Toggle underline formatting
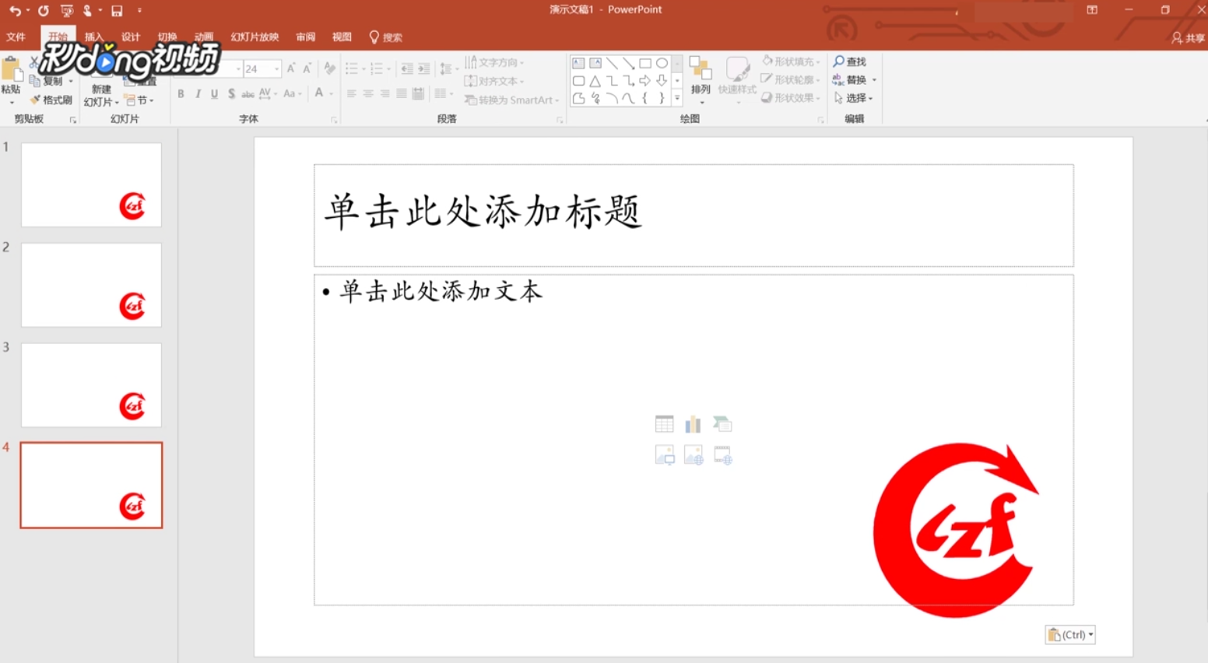The width and height of the screenshot is (1208, 663). click(213, 93)
